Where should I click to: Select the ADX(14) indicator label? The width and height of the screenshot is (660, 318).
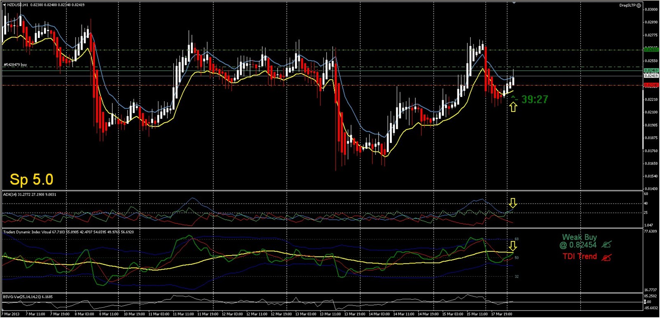tap(30, 194)
